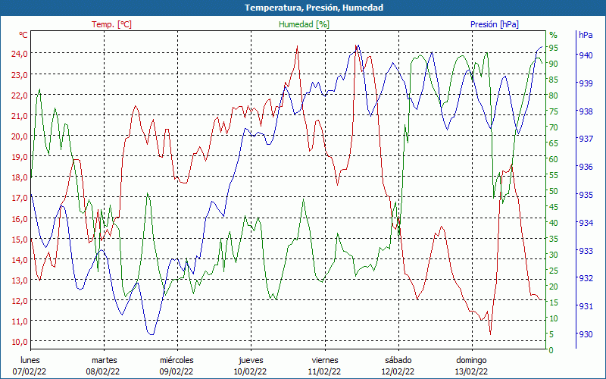The width and height of the screenshot is (606, 379).
Task: Click the 24,0 temperature axis value
Action: (19, 54)
